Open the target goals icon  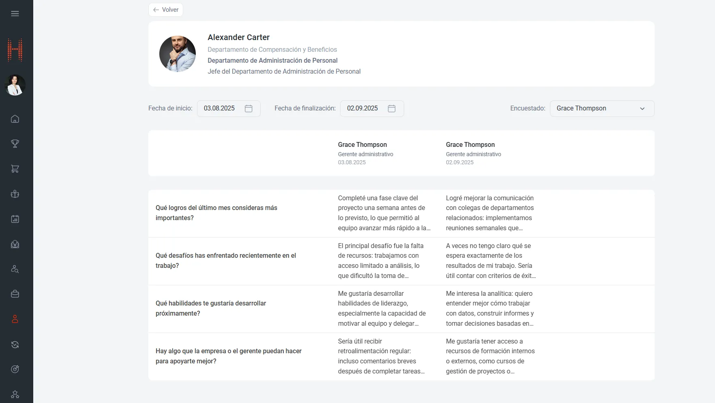[15, 369]
